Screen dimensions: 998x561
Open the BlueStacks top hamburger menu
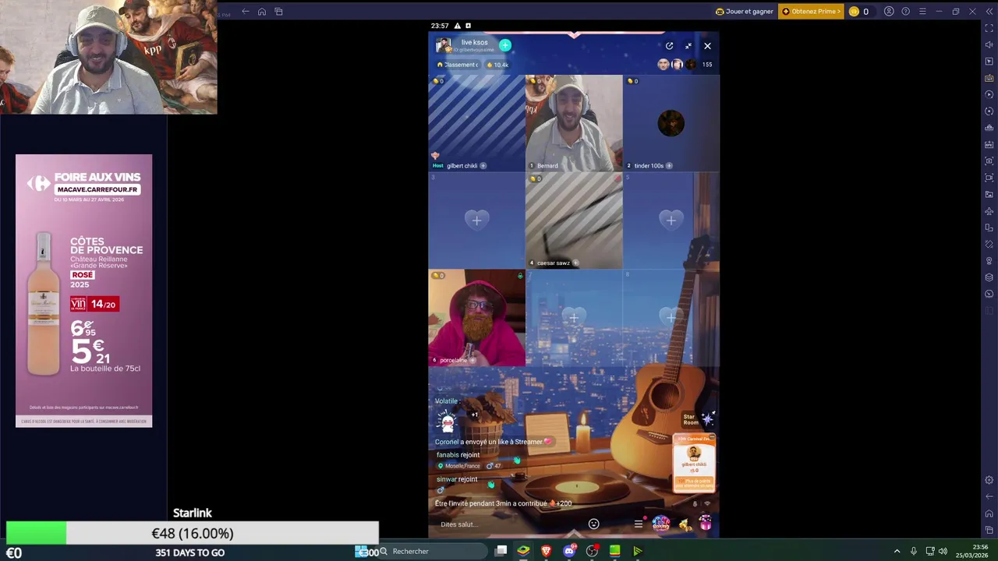922,12
